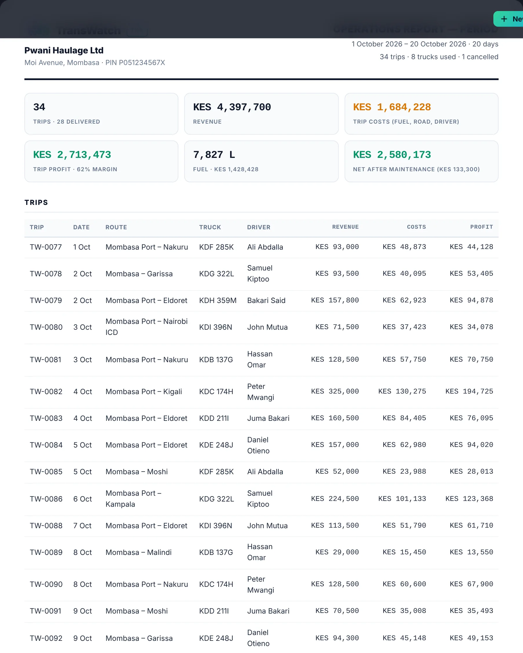Click the ROUTE column header
523x653 pixels.
(116, 227)
